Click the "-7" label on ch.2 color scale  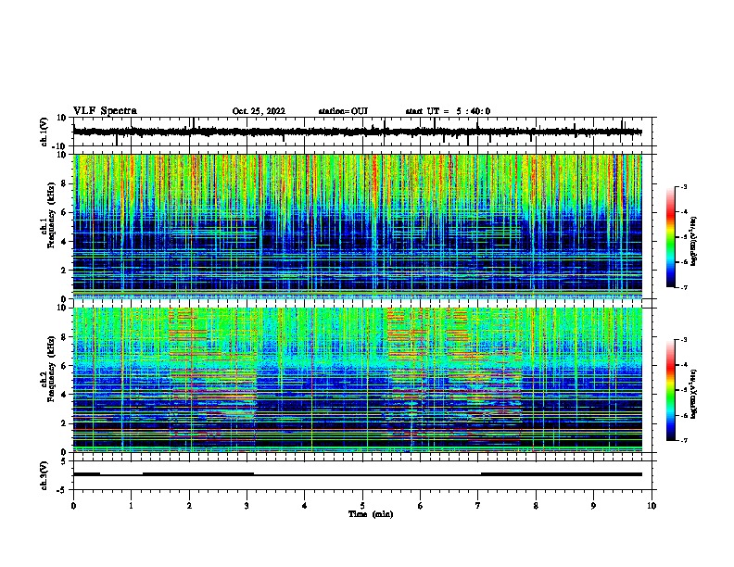(x=683, y=440)
